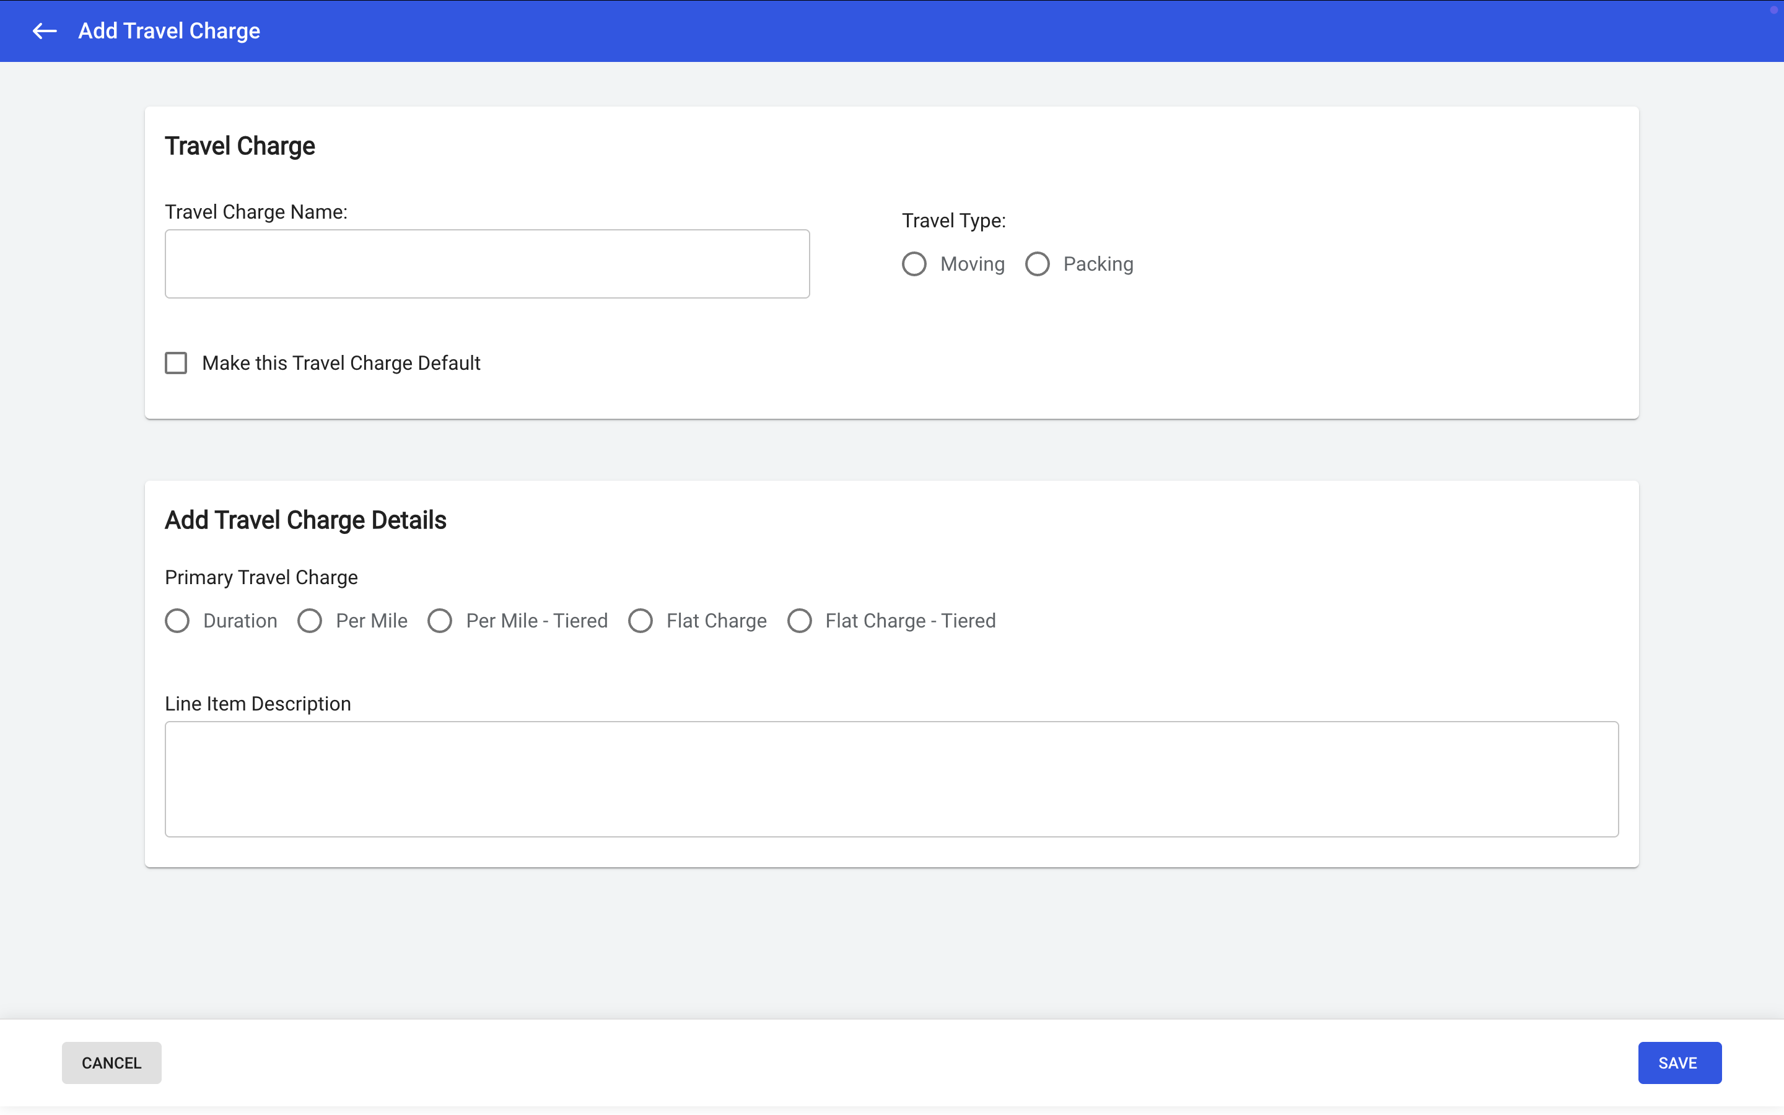Click the back arrow icon
Screen dimensions: 1784x1115
click(44, 31)
